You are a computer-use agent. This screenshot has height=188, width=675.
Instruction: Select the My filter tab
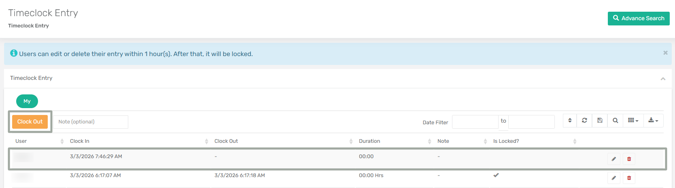click(x=27, y=101)
